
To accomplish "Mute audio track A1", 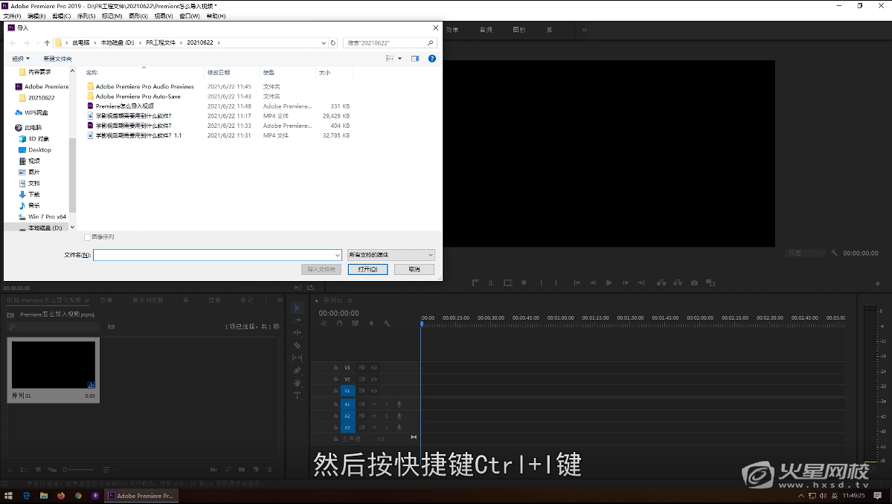I will pos(374,404).
